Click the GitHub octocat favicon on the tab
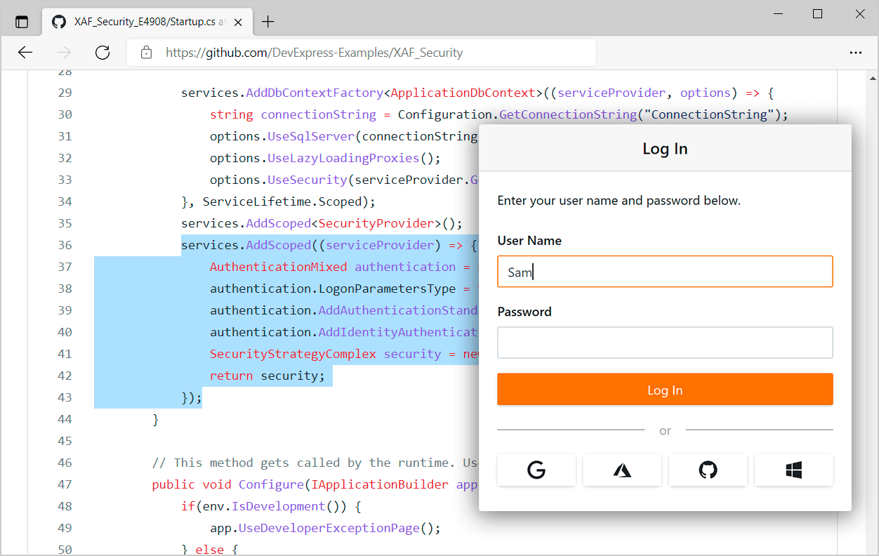Viewport: 879px width, 556px height. 58,21
